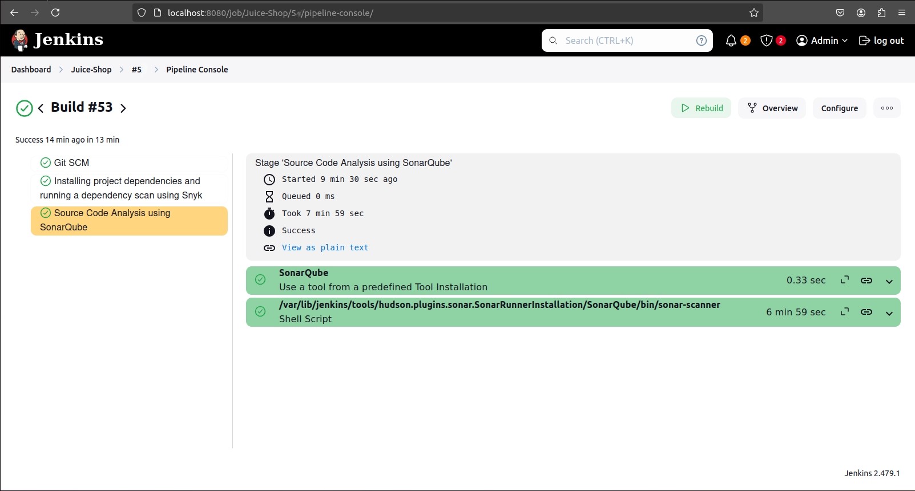Click View as plain text link

(325, 247)
